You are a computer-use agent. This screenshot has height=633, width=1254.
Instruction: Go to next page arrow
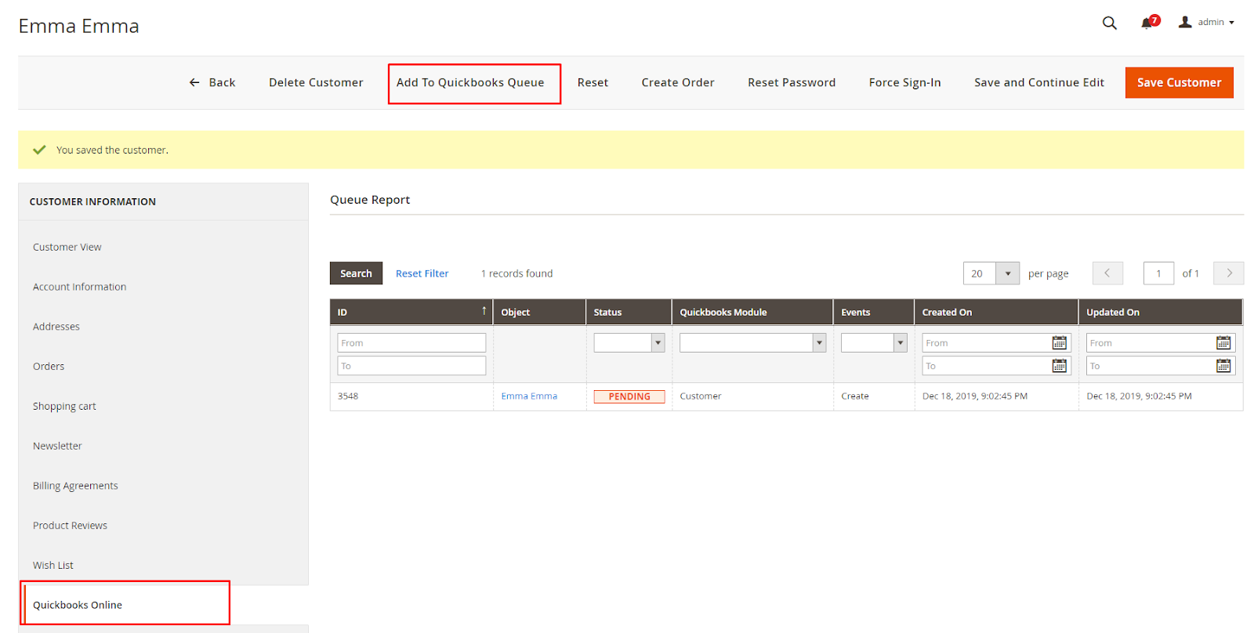pyautogui.click(x=1228, y=273)
